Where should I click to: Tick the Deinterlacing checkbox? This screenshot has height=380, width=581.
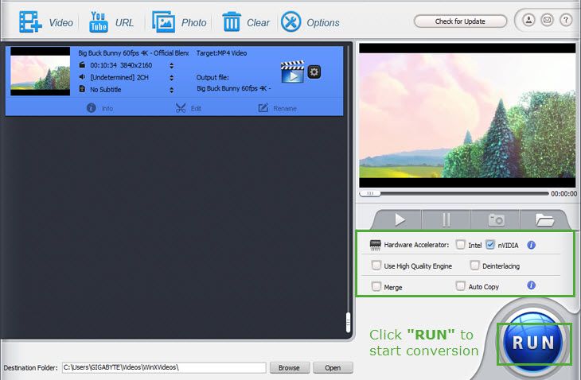(474, 266)
